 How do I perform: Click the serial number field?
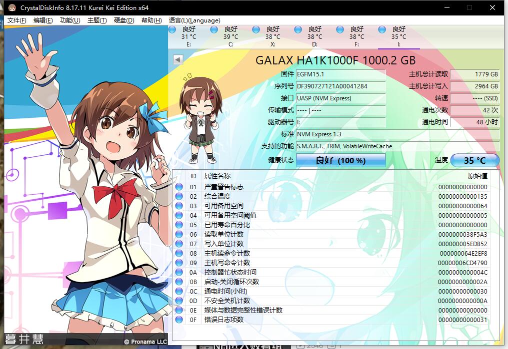(340, 86)
